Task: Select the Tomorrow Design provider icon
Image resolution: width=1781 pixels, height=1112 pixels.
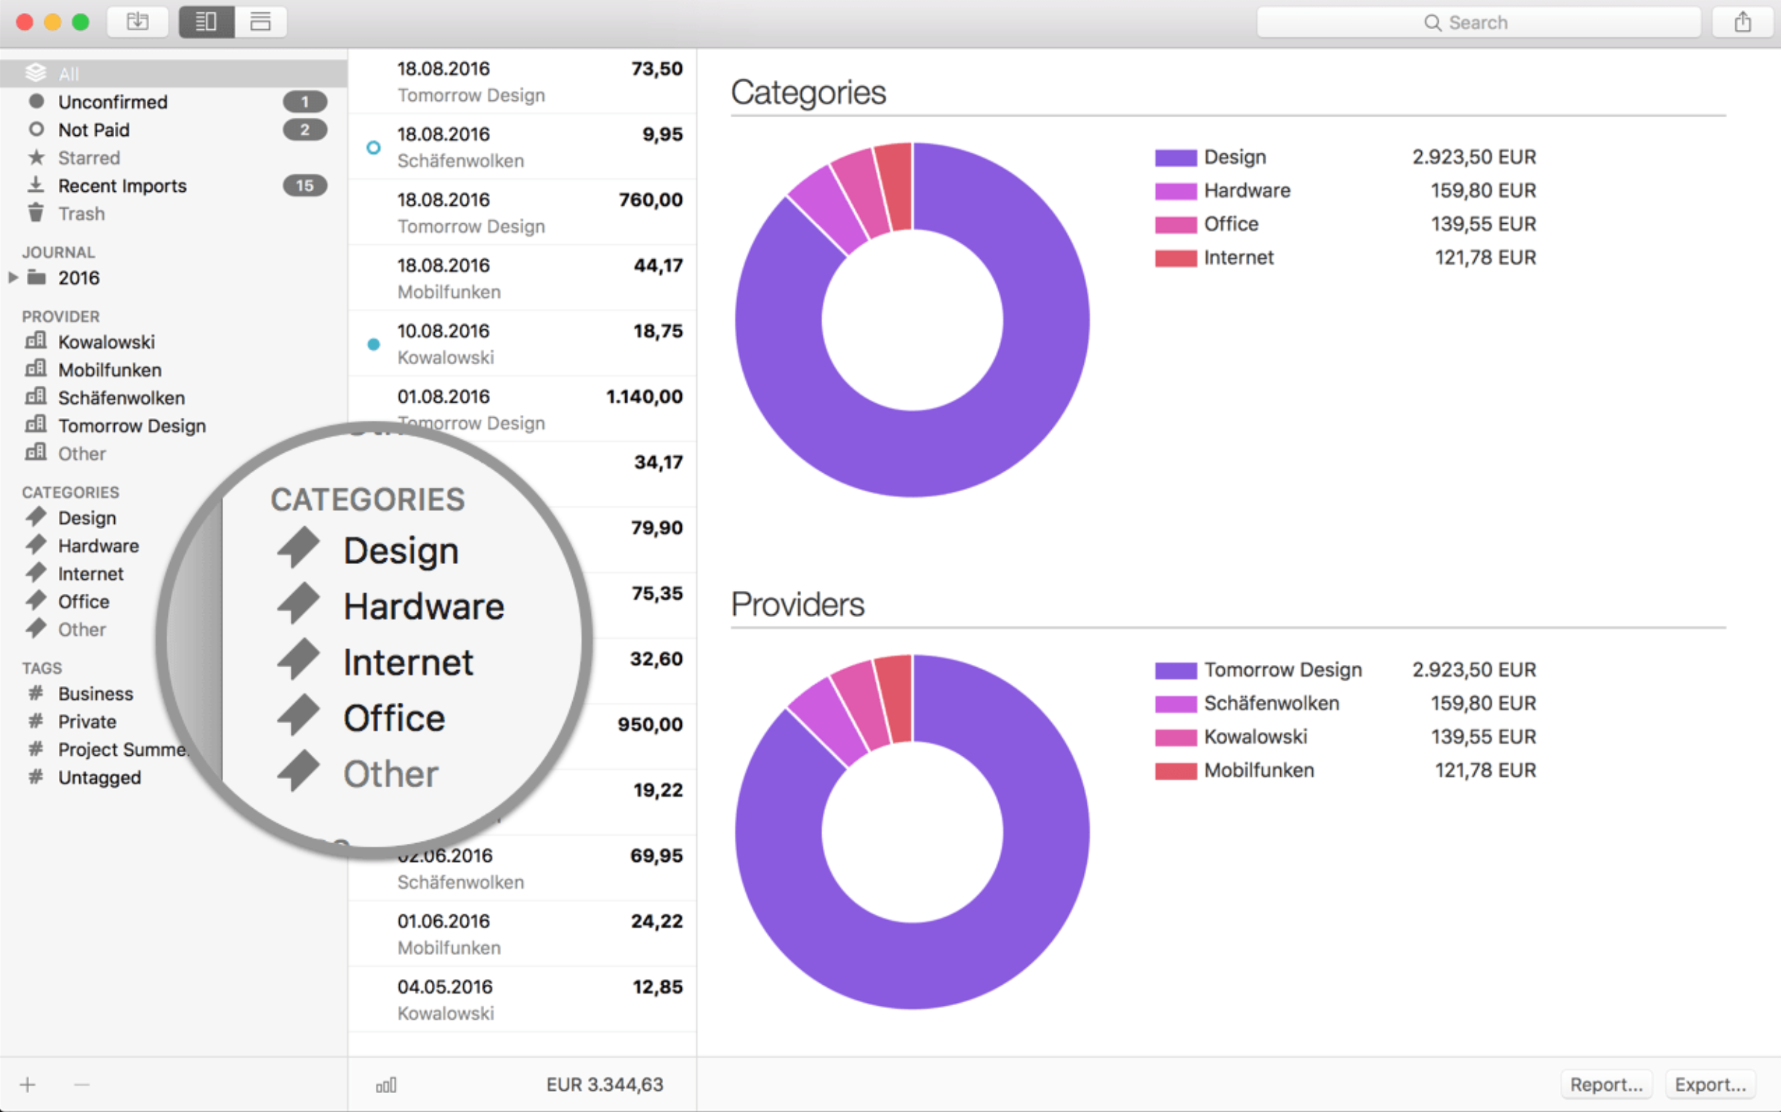Action: pos(36,424)
